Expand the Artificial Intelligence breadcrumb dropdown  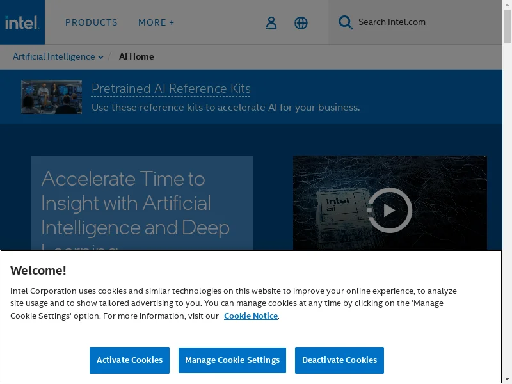click(58, 57)
